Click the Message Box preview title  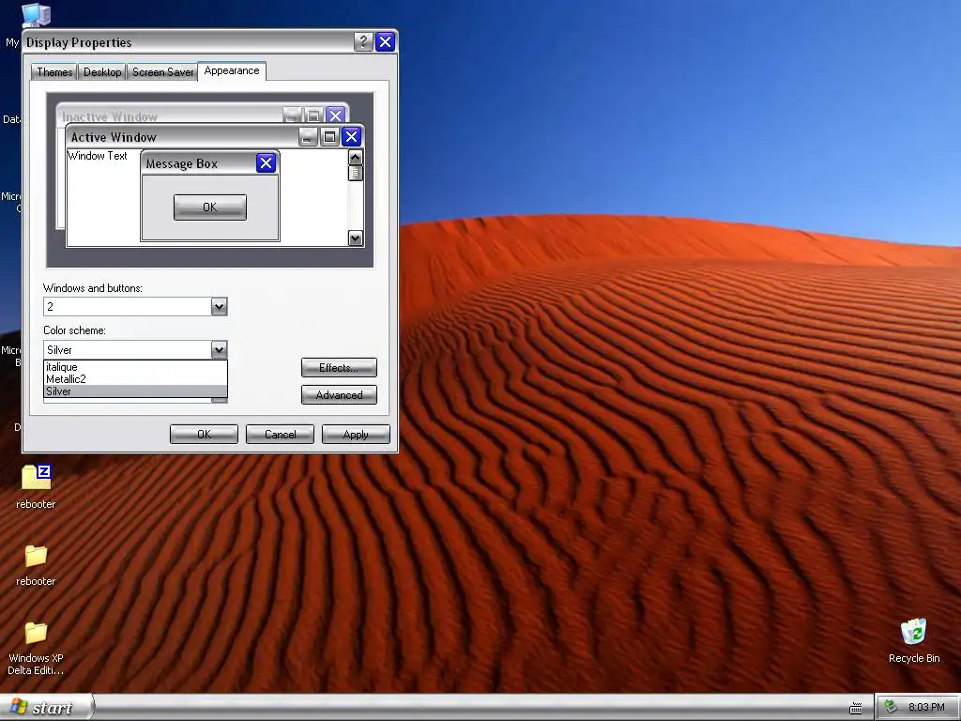(x=182, y=163)
